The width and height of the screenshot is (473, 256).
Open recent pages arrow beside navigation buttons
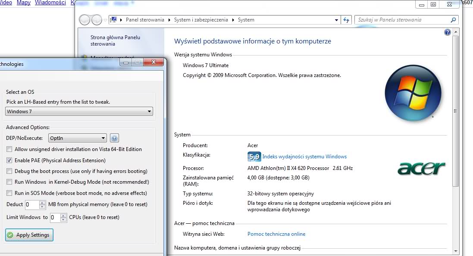[x=105, y=20]
